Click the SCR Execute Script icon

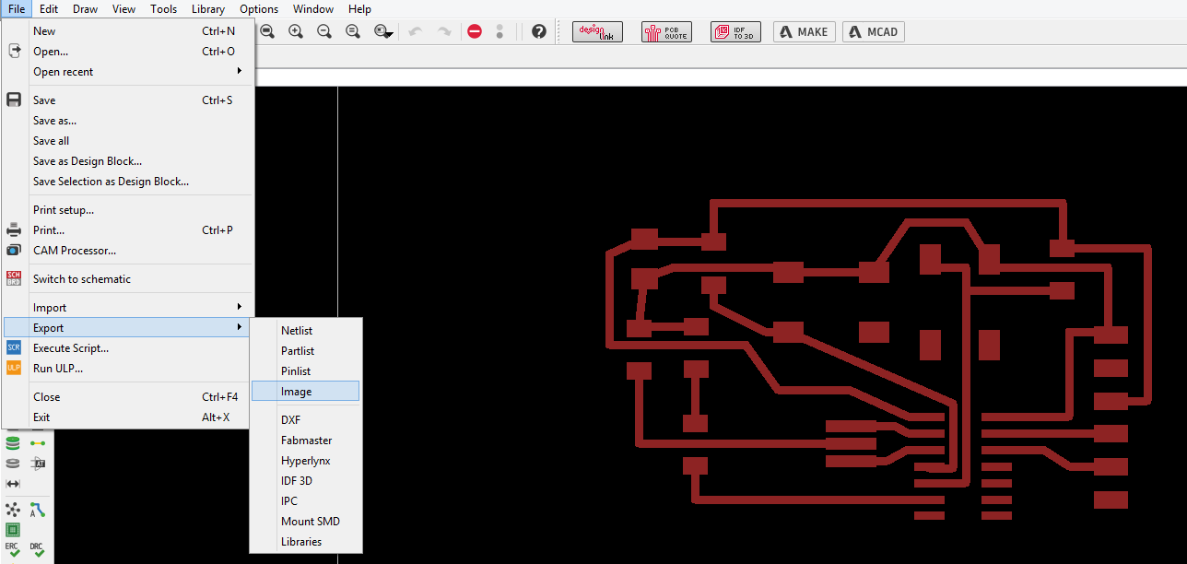pyautogui.click(x=14, y=347)
